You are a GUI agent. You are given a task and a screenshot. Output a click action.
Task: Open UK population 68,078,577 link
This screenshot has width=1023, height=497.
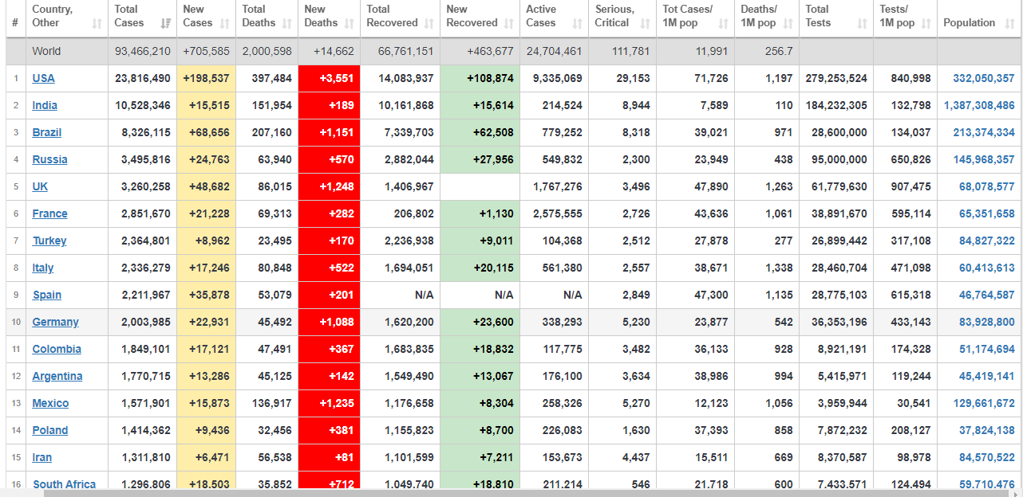[987, 186]
